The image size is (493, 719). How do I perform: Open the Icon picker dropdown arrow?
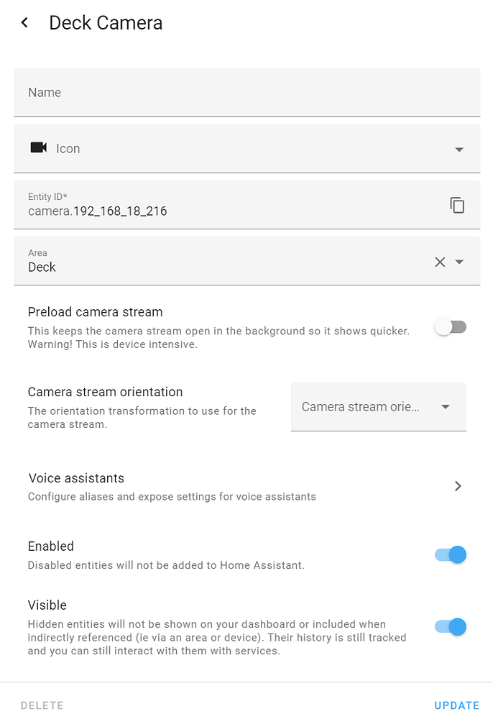459,150
